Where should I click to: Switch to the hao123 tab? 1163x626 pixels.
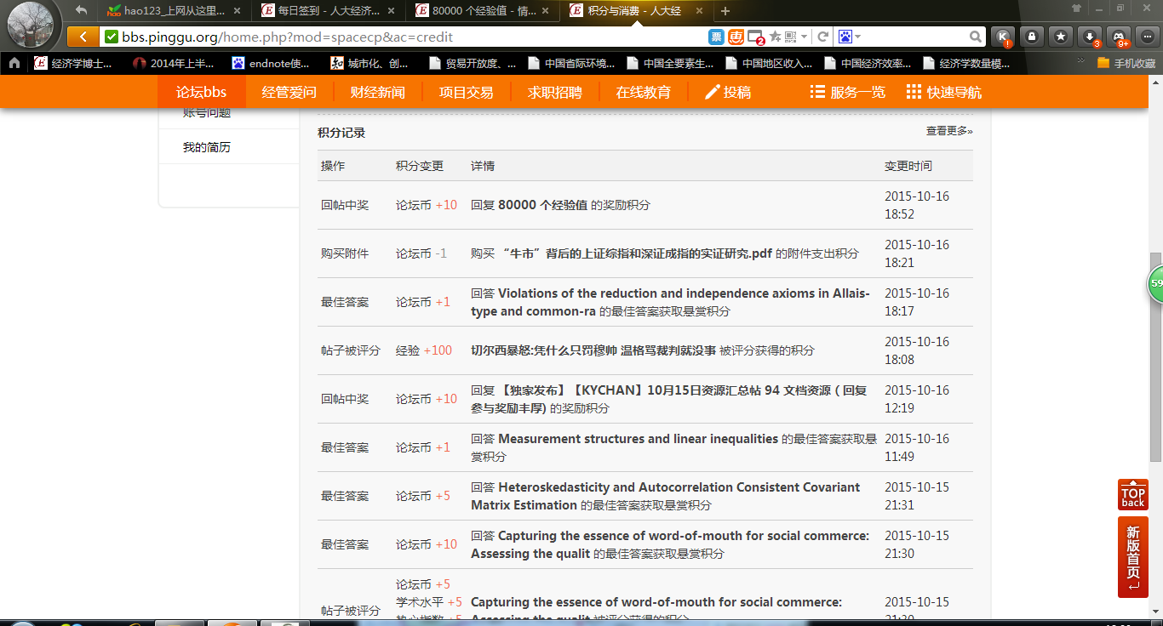[174, 11]
